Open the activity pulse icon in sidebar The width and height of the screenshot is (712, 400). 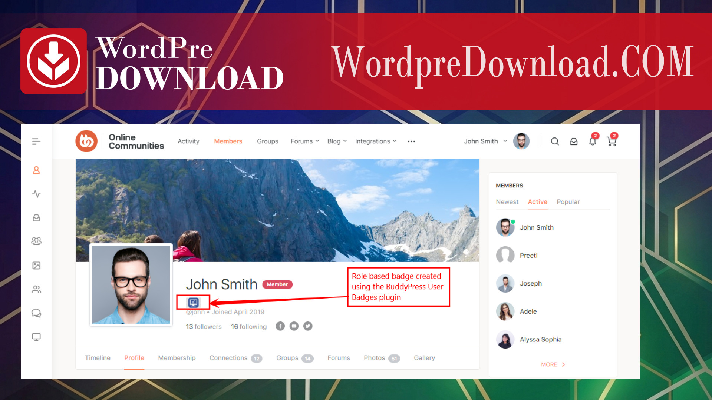36,194
